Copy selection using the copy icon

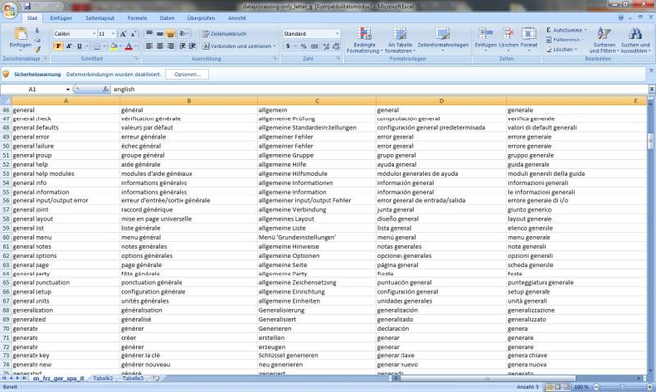[37, 39]
